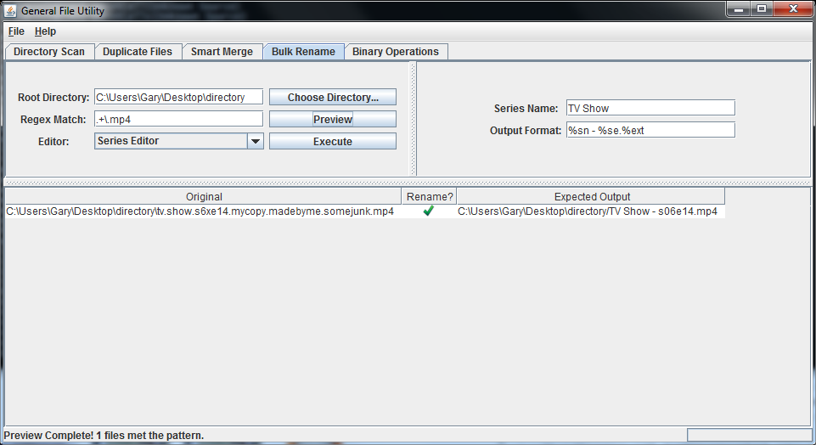Click the Execute button
Screen dimensions: 816x445
333,141
